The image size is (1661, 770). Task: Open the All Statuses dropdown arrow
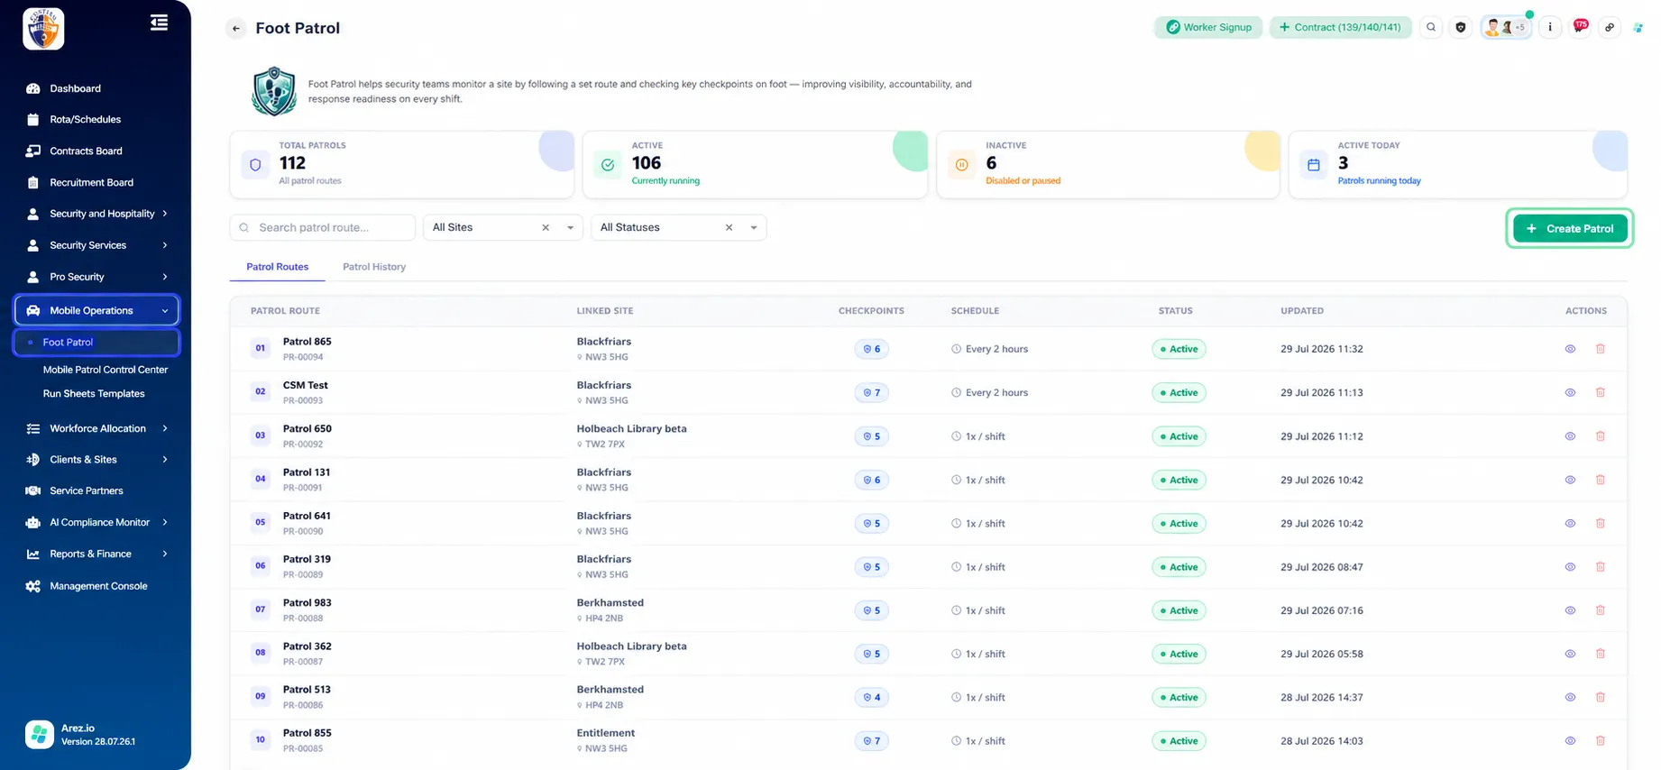click(x=754, y=228)
